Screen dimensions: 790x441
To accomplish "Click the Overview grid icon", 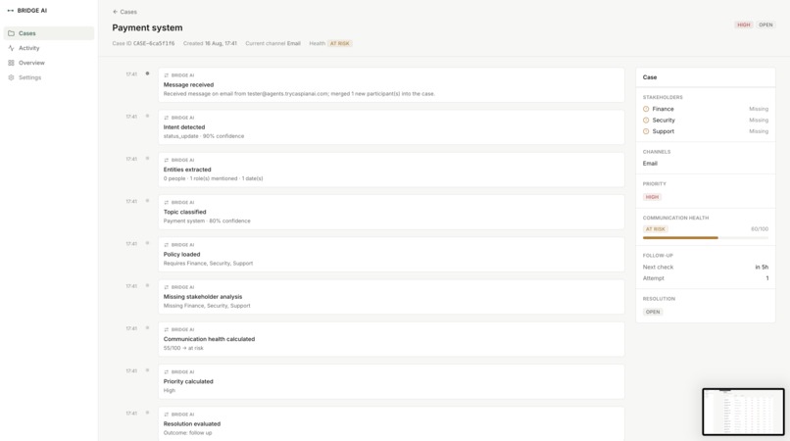I will (11, 63).
